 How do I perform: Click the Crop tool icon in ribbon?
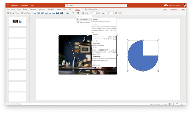78,13
